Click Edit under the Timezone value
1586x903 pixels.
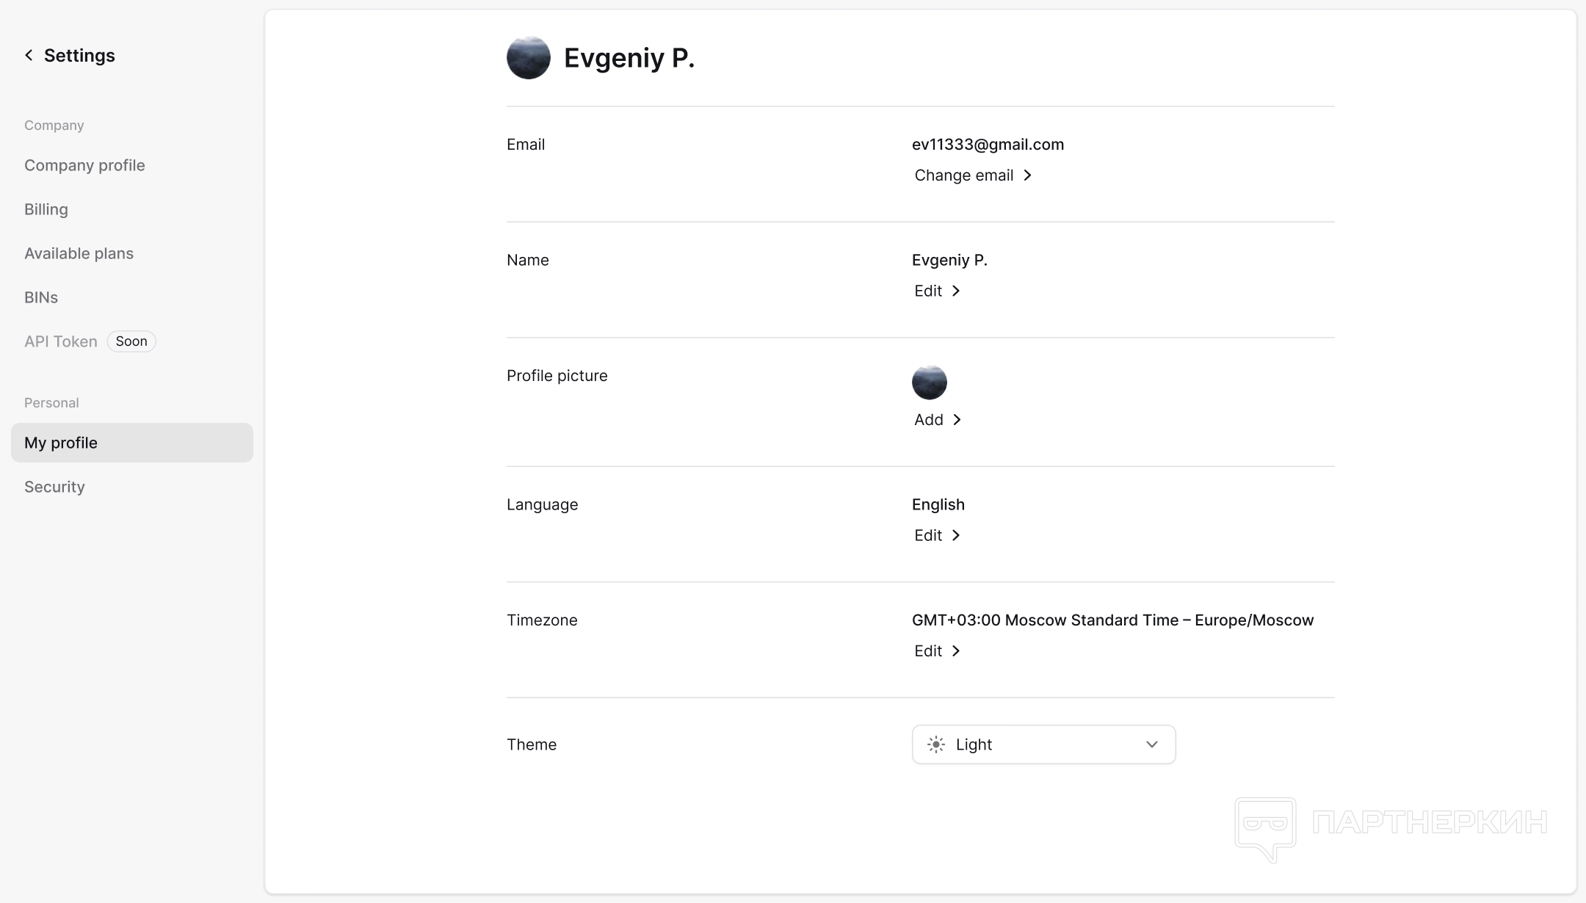click(928, 651)
